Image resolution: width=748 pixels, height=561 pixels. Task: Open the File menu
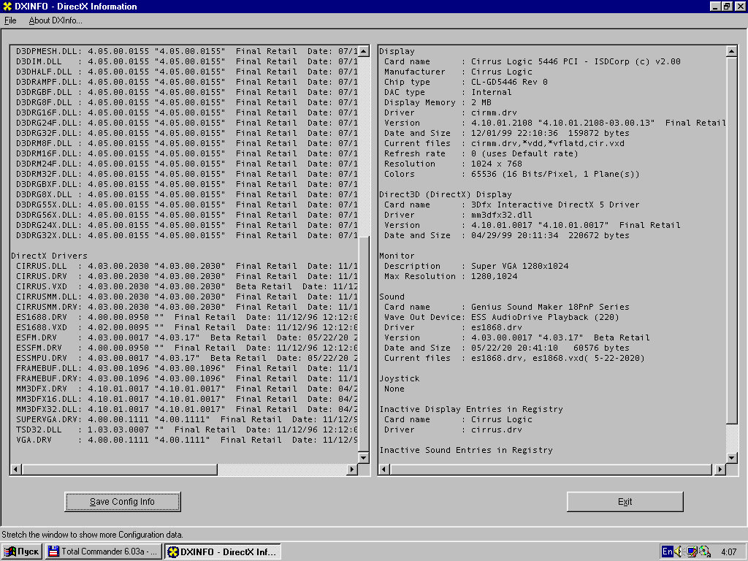point(10,20)
